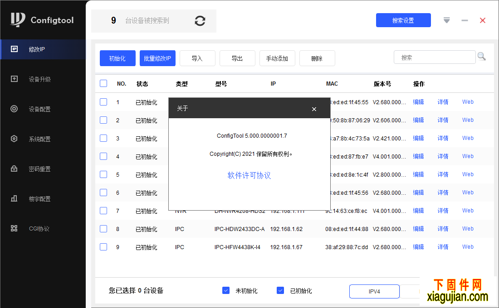The height and width of the screenshot is (308, 499).
Task: Open CGI协议 menu item
Action: tap(43, 229)
